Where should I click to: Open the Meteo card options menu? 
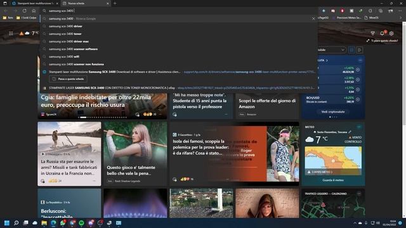[x=359, y=127]
